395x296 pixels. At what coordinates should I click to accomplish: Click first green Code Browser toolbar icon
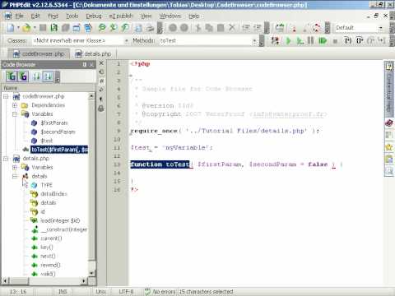(x=12, y=76)
